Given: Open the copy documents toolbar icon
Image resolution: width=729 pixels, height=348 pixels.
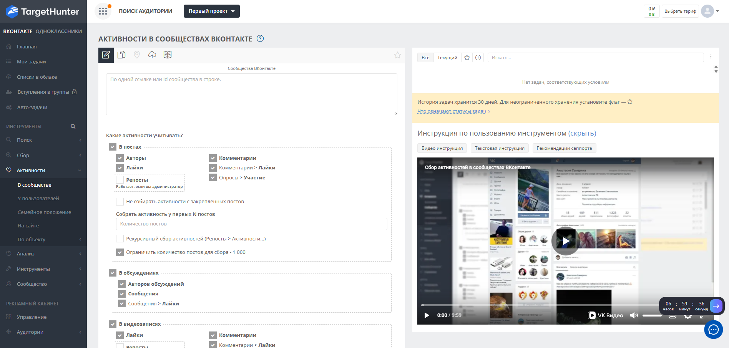Looking at the screenshot, I should [x=121, y=55].
